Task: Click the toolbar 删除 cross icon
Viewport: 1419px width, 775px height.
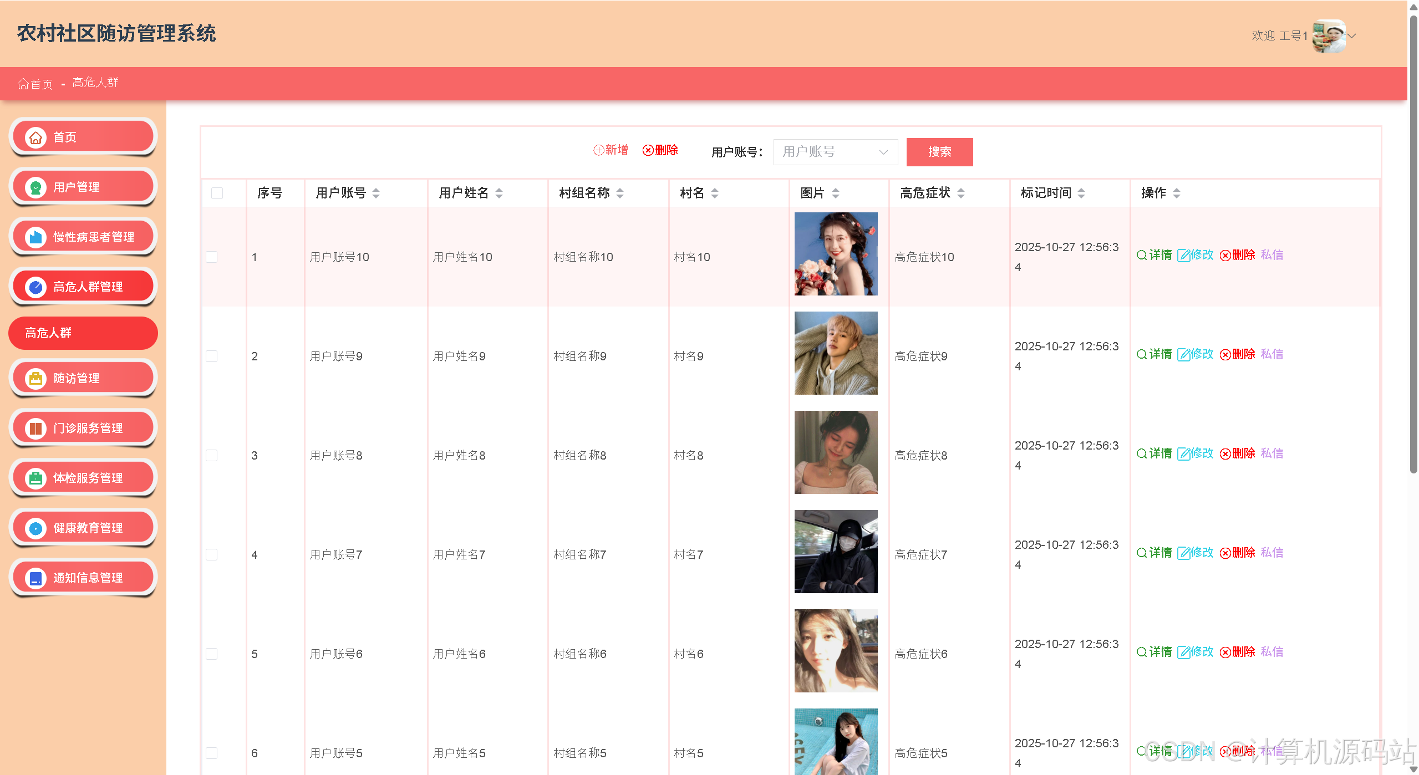Action: pyautogui.click(x=648, y=150)
